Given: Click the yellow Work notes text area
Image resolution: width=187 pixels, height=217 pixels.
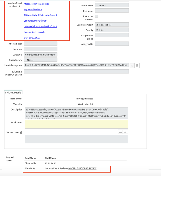Looking at the screenshot, I should point(76,124).
